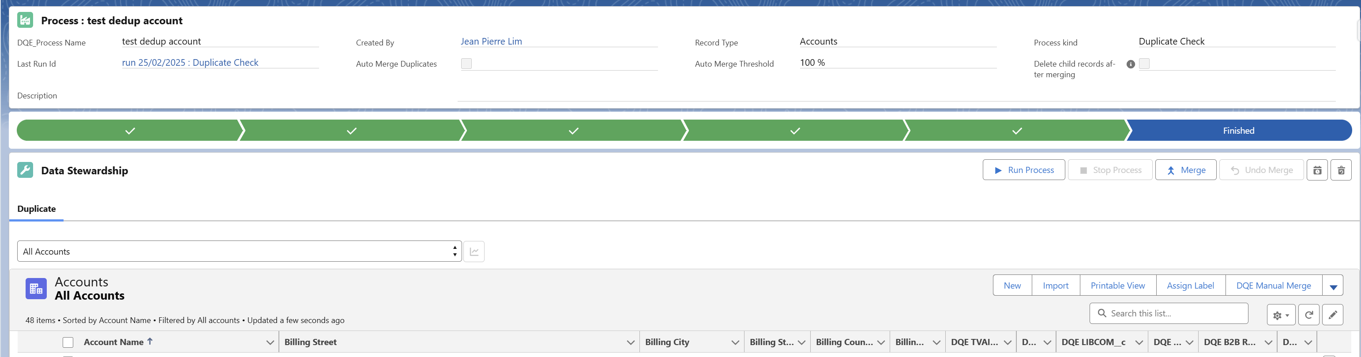Click the Run Process button
1361x357 pixels.
click(1023, 170)
